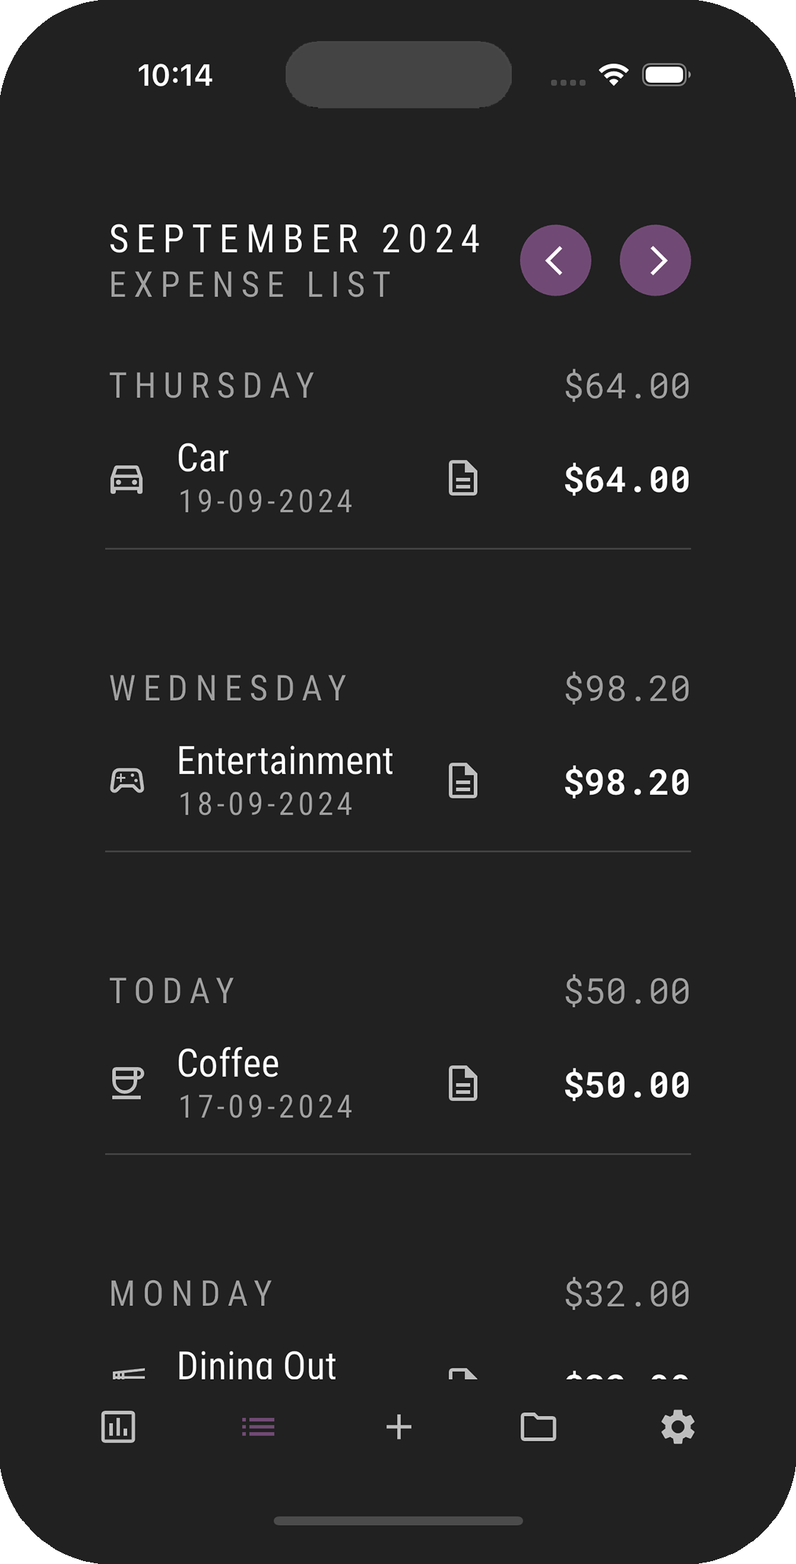This screenshot has width=796, height=1564.
Task: Advance to next month with right chevron
Action: pyautogui.click(x=655, y=260)
